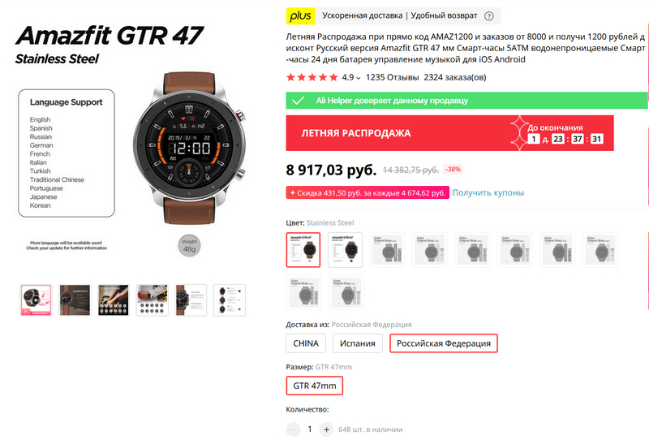Open the sport modes gallery thumbnail

tap(113, 300)
